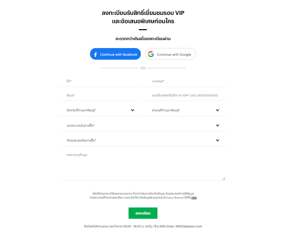
Task: Click the province dropdown chevron arrow
Action: (x=133, y=110)
